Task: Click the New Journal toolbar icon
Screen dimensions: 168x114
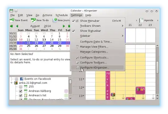Action: coord(55,20)
